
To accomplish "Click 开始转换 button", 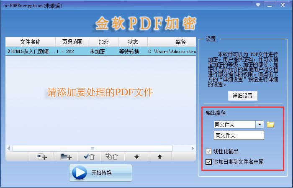I will [x=100, y=173].
